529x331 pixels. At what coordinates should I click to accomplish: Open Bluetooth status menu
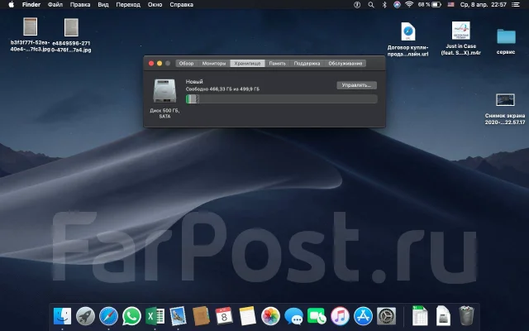coord(384,5)
